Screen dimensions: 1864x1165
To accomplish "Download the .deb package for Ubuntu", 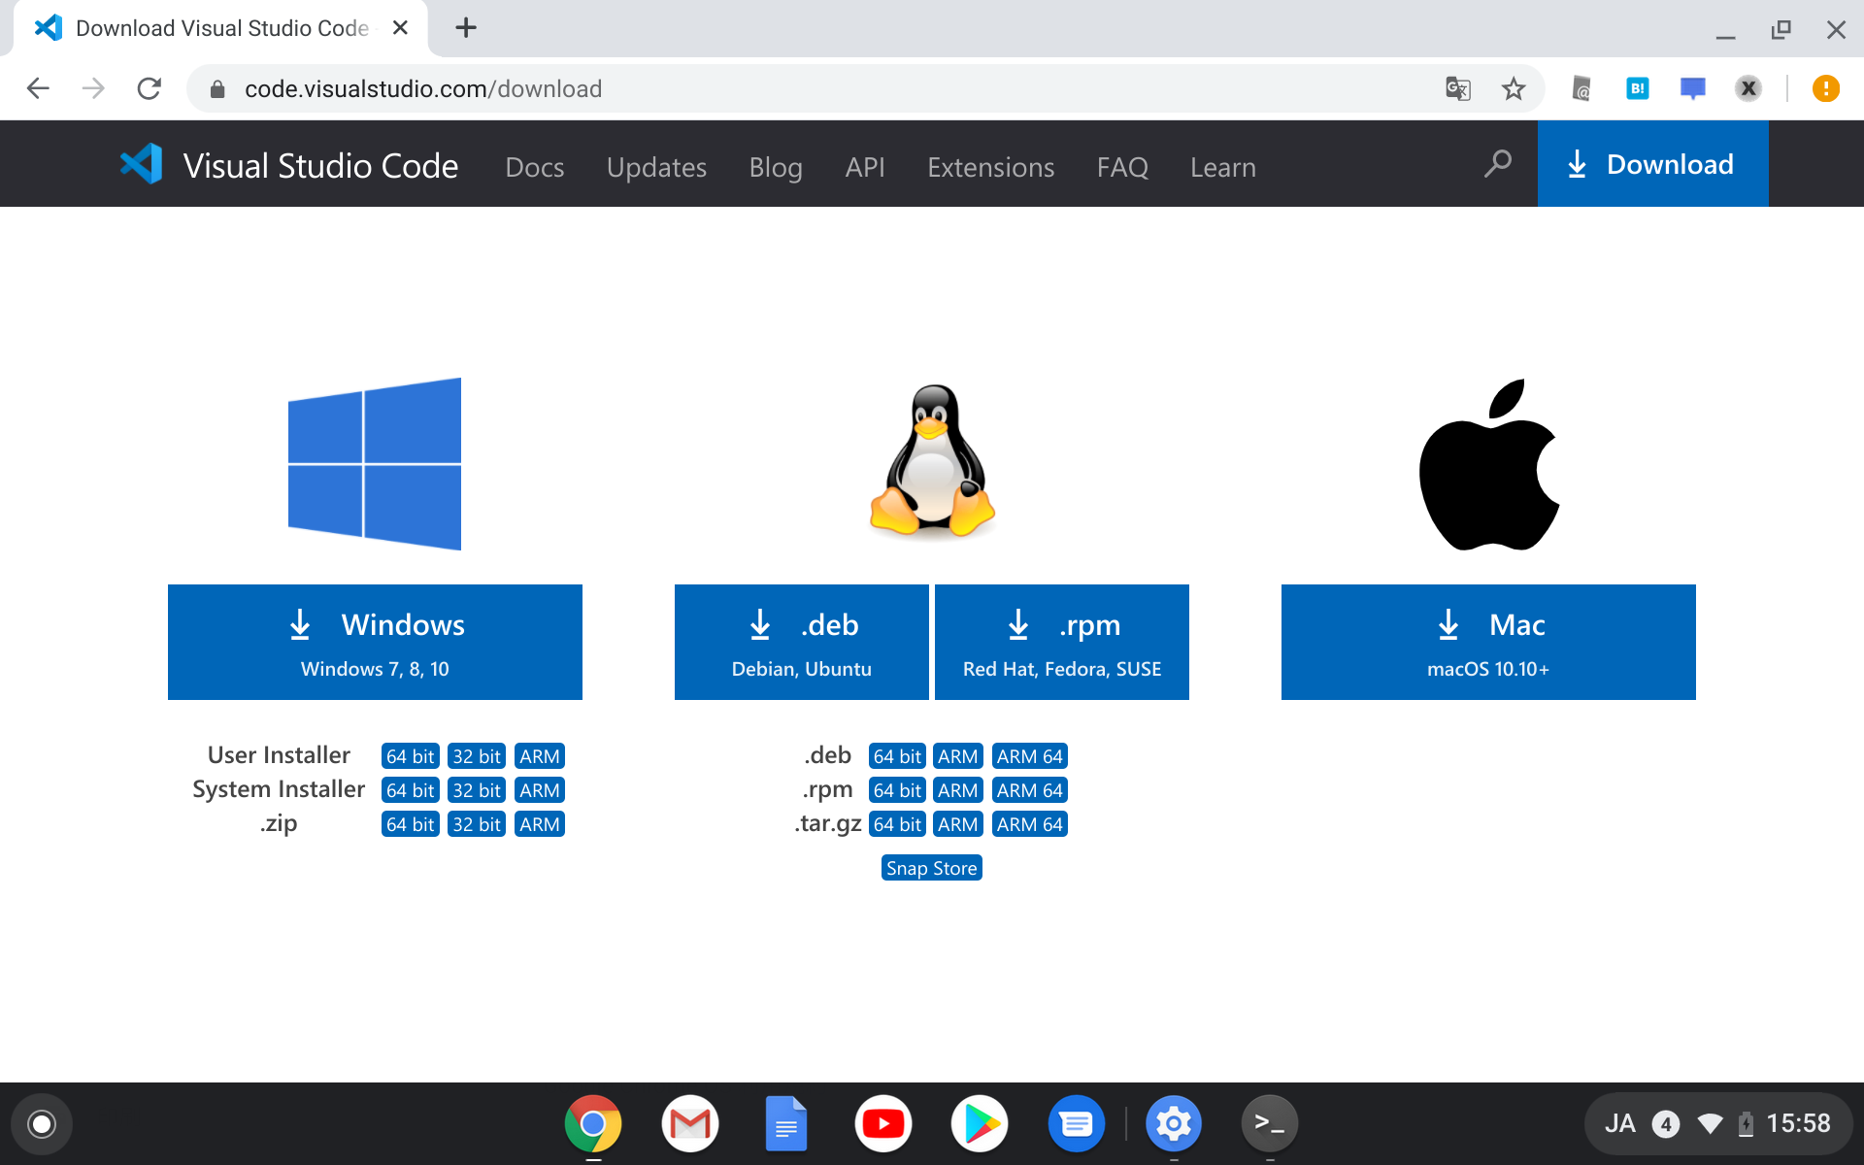I will click(x=801, y=642).
